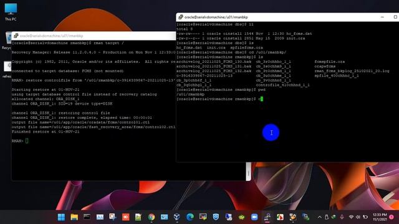Maximize the right PuTTY terminal window
Viewport: 399px width, 224px height.
(395, 17)
